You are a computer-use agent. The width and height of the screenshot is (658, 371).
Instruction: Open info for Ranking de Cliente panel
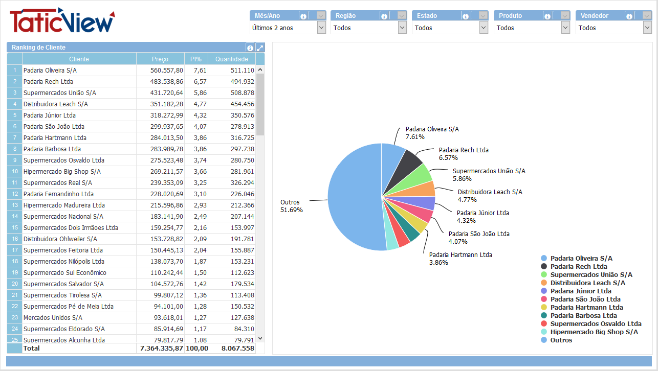point(250,48)
